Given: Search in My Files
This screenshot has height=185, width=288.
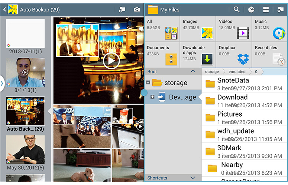Looking at the screenshot, I should (237, 10).
